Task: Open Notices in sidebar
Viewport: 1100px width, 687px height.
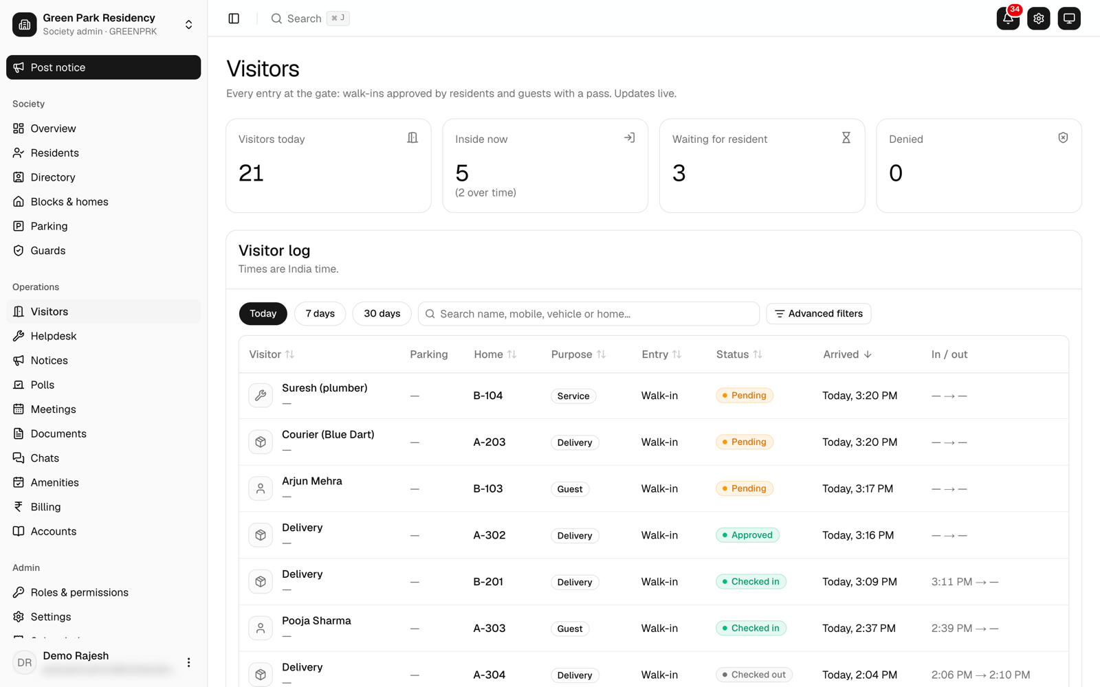Action: 103,361
